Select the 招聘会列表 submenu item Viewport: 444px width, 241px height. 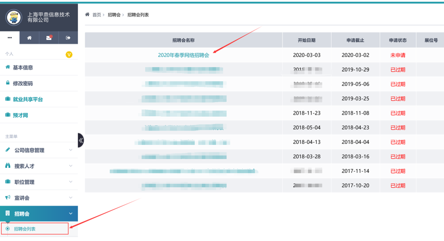click(25, 229)
